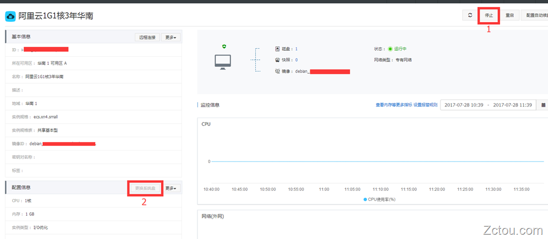
Task: Open the disk count link 1
Action: [x=296, y=49]
